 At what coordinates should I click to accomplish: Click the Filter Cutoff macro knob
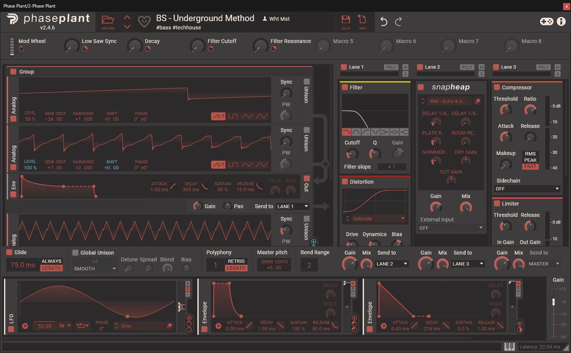pos(197,46)
